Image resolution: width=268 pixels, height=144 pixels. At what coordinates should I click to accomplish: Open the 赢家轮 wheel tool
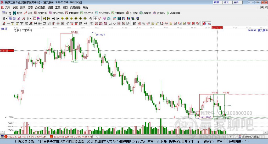click(x=145, y=13)
